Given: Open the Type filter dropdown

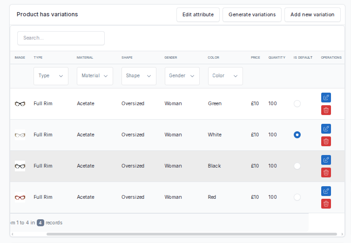Looking at the screenshot, I should coord(51,76).
